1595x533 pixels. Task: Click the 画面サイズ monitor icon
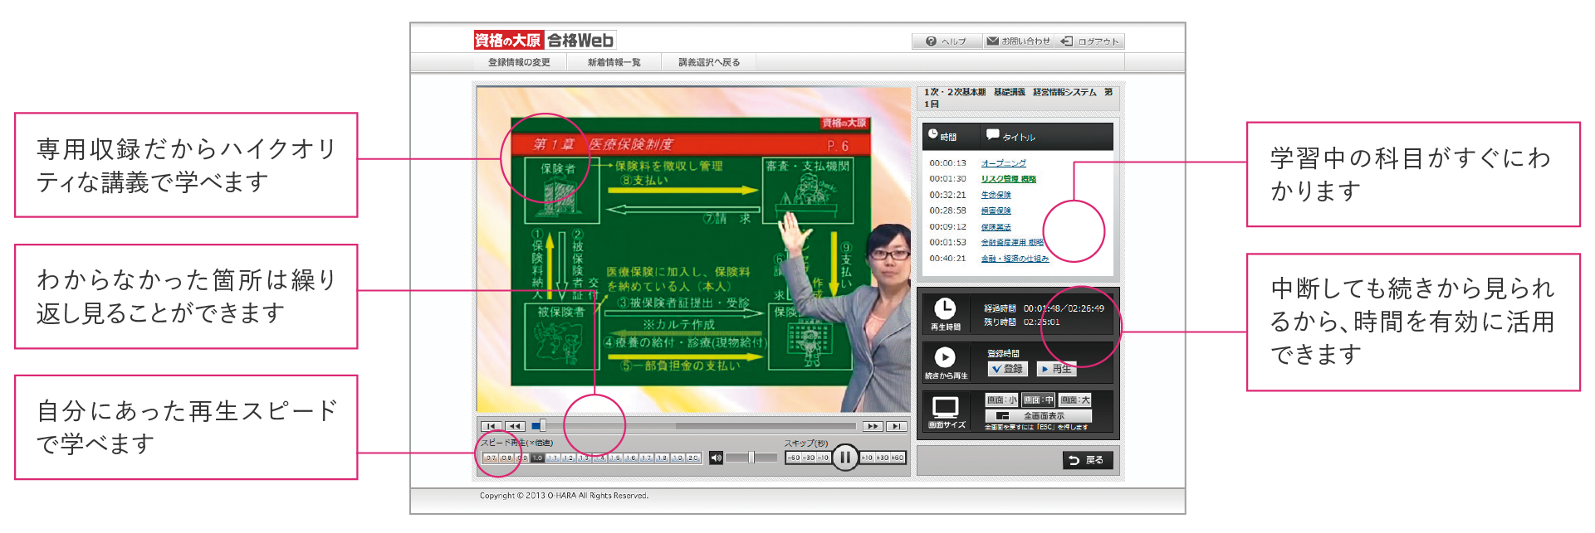[x=946, y=407]
